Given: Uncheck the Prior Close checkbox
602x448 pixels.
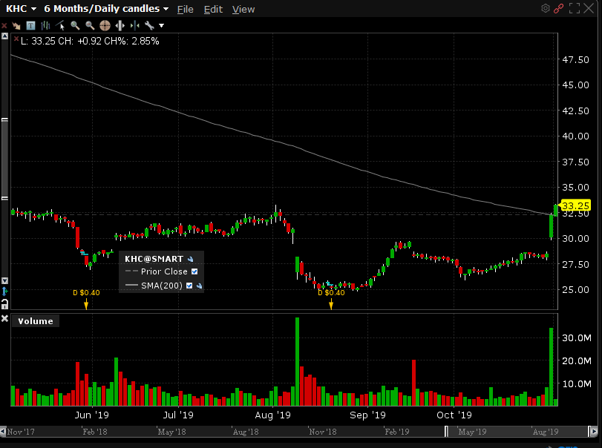Looking at the screenshot, I should (x=194, y=272).
